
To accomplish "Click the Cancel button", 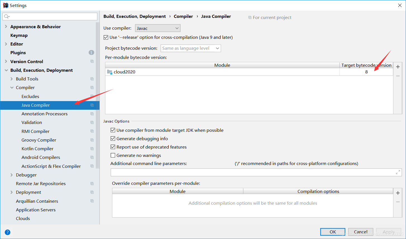I will pyautogui.click(x=360, y=232).
